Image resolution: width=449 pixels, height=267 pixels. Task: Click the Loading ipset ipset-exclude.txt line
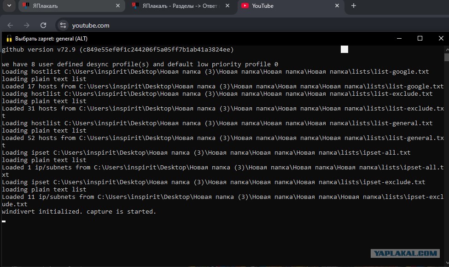[x=213, y=182]
